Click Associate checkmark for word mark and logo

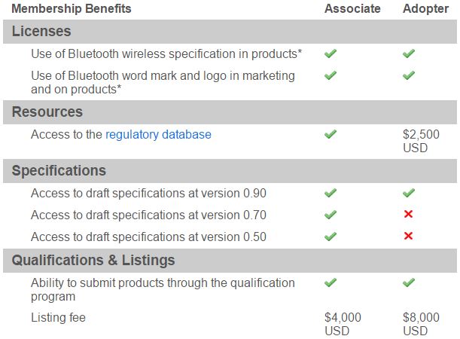[330, 75]
